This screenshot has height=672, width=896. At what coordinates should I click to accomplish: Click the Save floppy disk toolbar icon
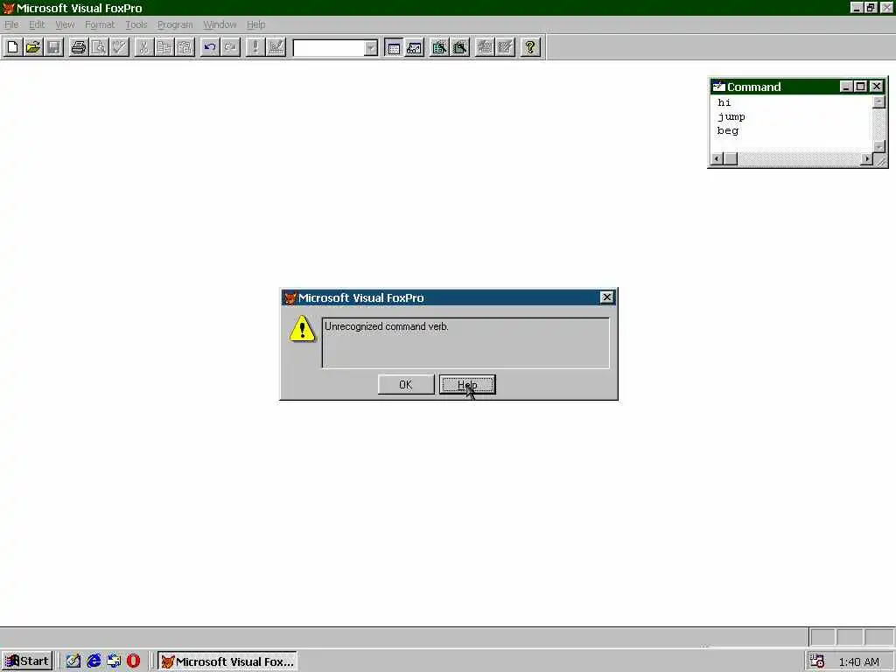(53, 47)
